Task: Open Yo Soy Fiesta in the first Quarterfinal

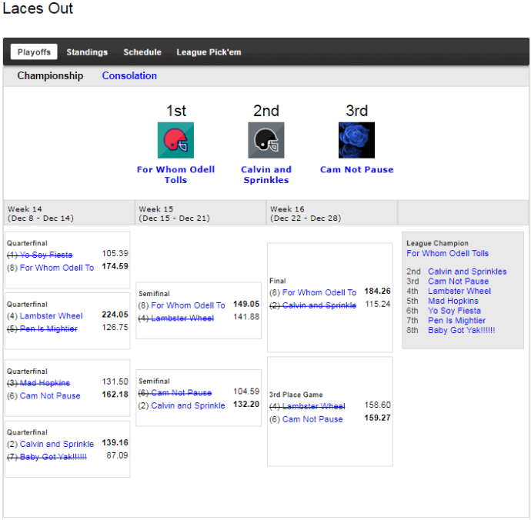Action: point(51,254)
